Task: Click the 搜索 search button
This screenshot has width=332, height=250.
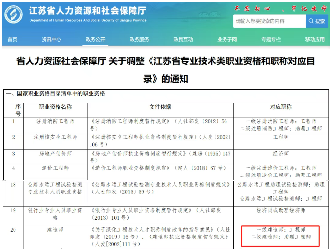Action: (317, 21)
